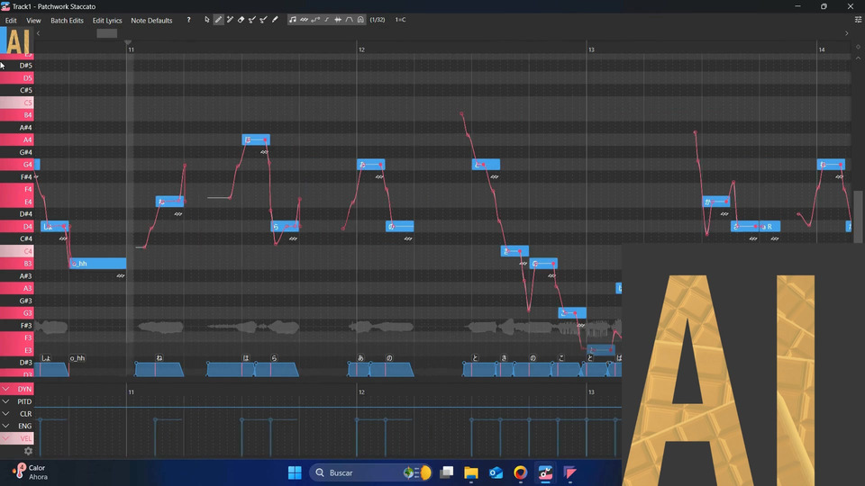Open the piano roll options at top right

858,20
